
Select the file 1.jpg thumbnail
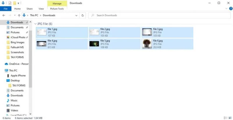[x=42, y=32]
